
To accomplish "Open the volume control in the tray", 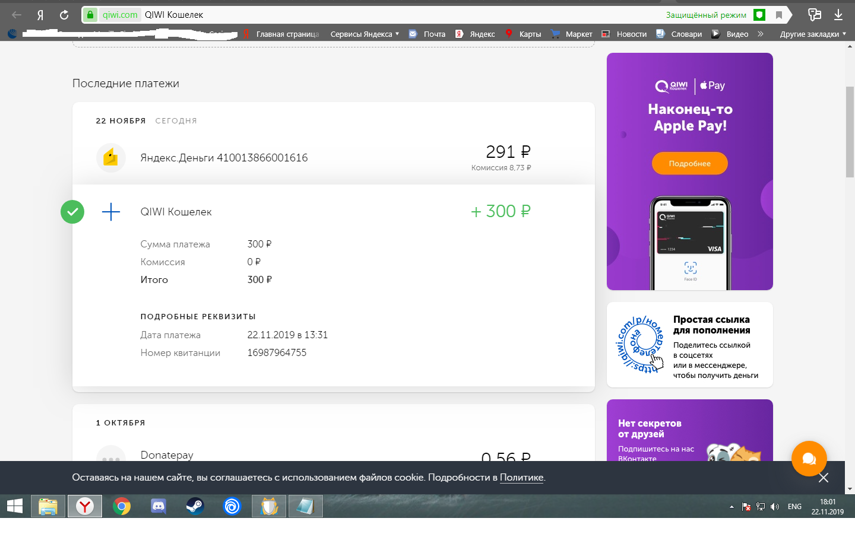I will click(x=775, y=507).
